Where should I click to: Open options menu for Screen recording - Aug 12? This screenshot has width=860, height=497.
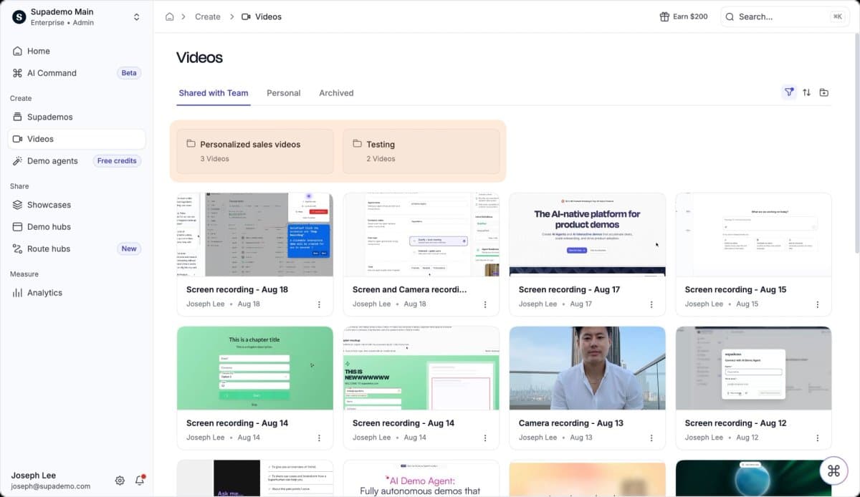click(x=818, y=438)
